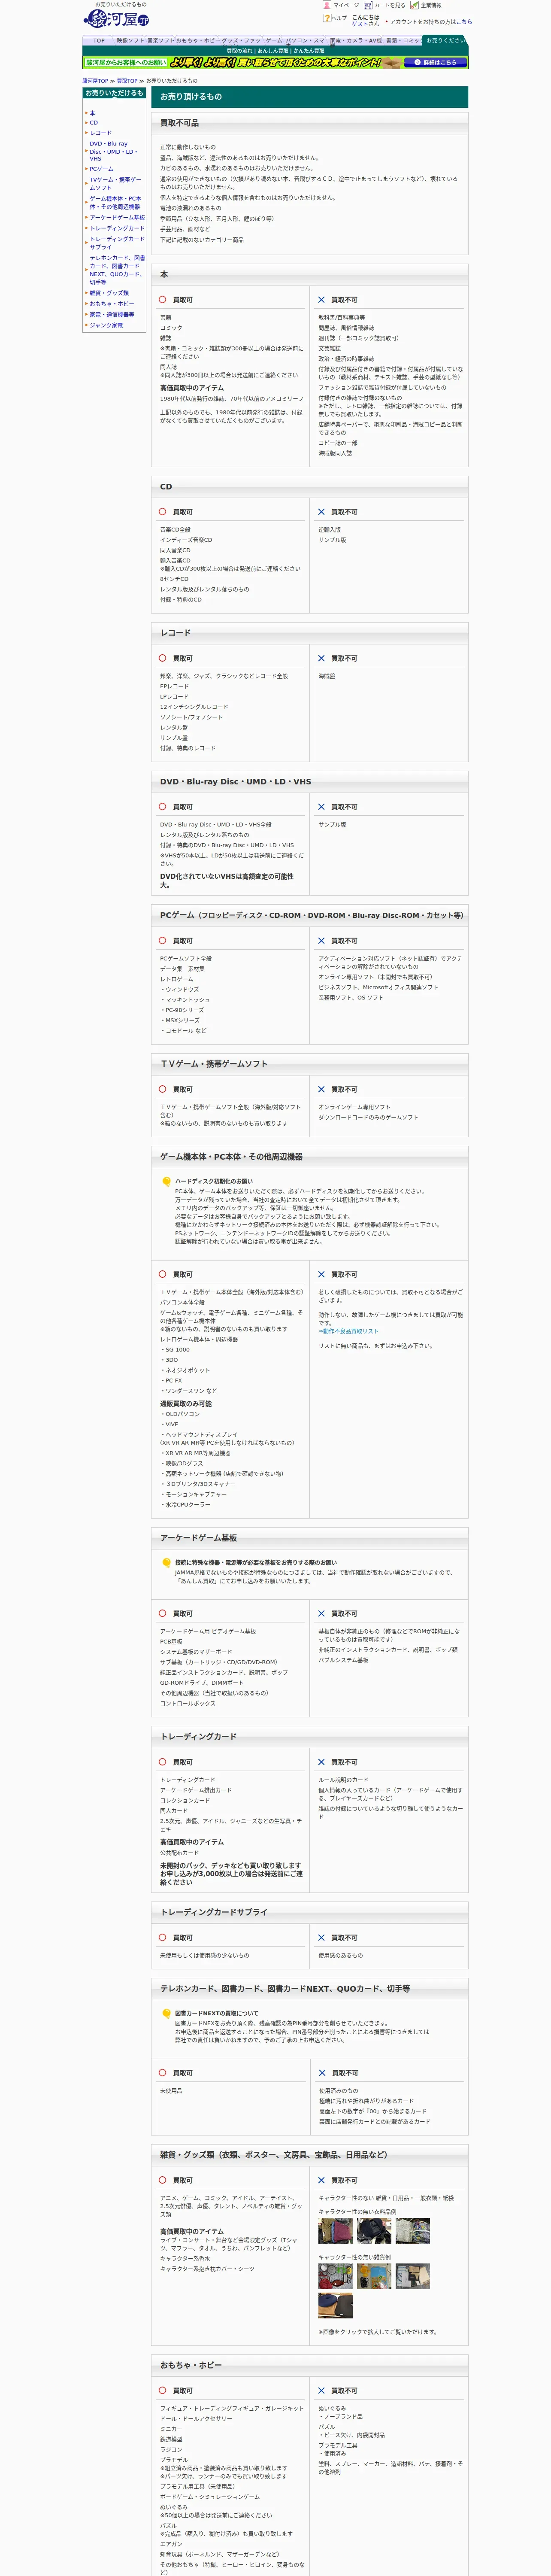Viewport: 551px width, 2576px height.
Task: Open the 動作不良品買取リスト link
Action: coord(348,1331)
